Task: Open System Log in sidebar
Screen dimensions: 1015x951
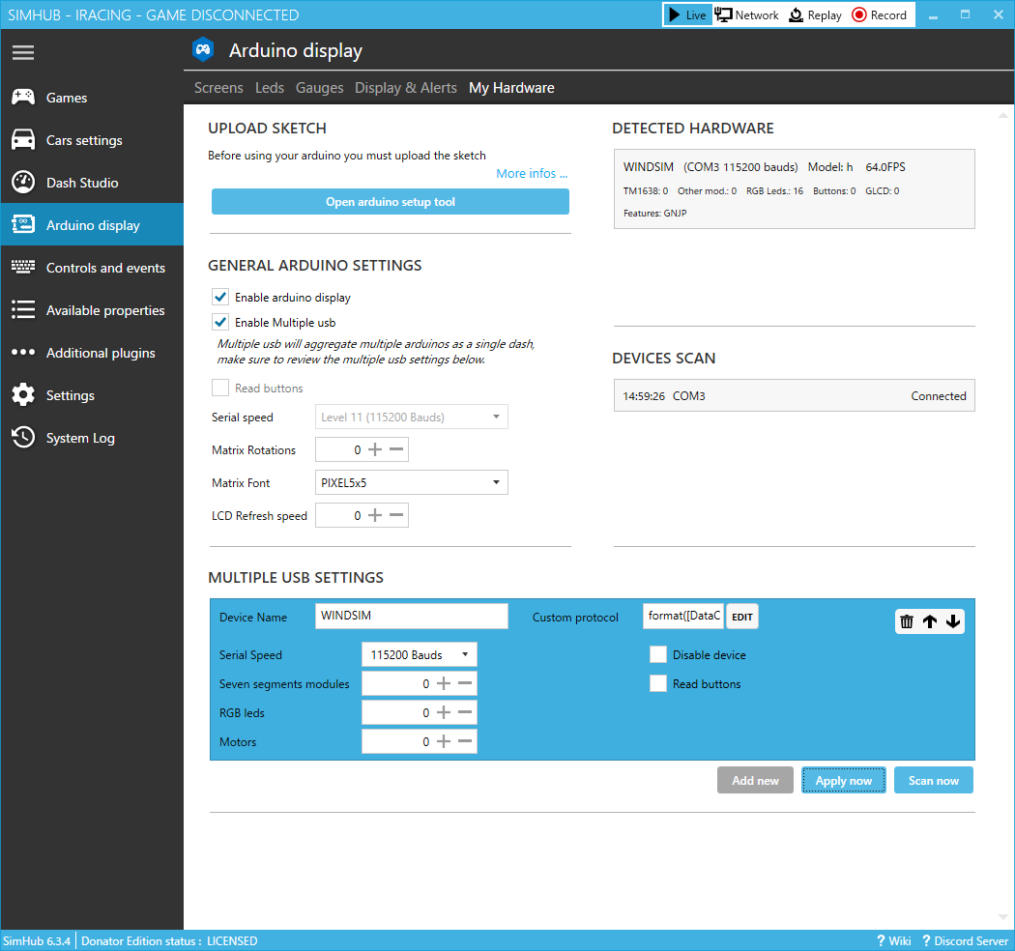Action: coord(92,438)
